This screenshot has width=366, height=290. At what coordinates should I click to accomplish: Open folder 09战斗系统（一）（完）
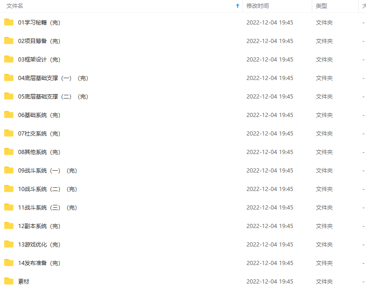(48, 171)
